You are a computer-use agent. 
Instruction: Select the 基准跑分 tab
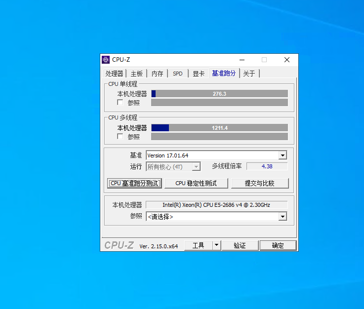tap(224, 73)
